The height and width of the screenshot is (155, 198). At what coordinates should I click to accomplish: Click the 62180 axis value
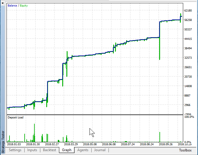188,10
